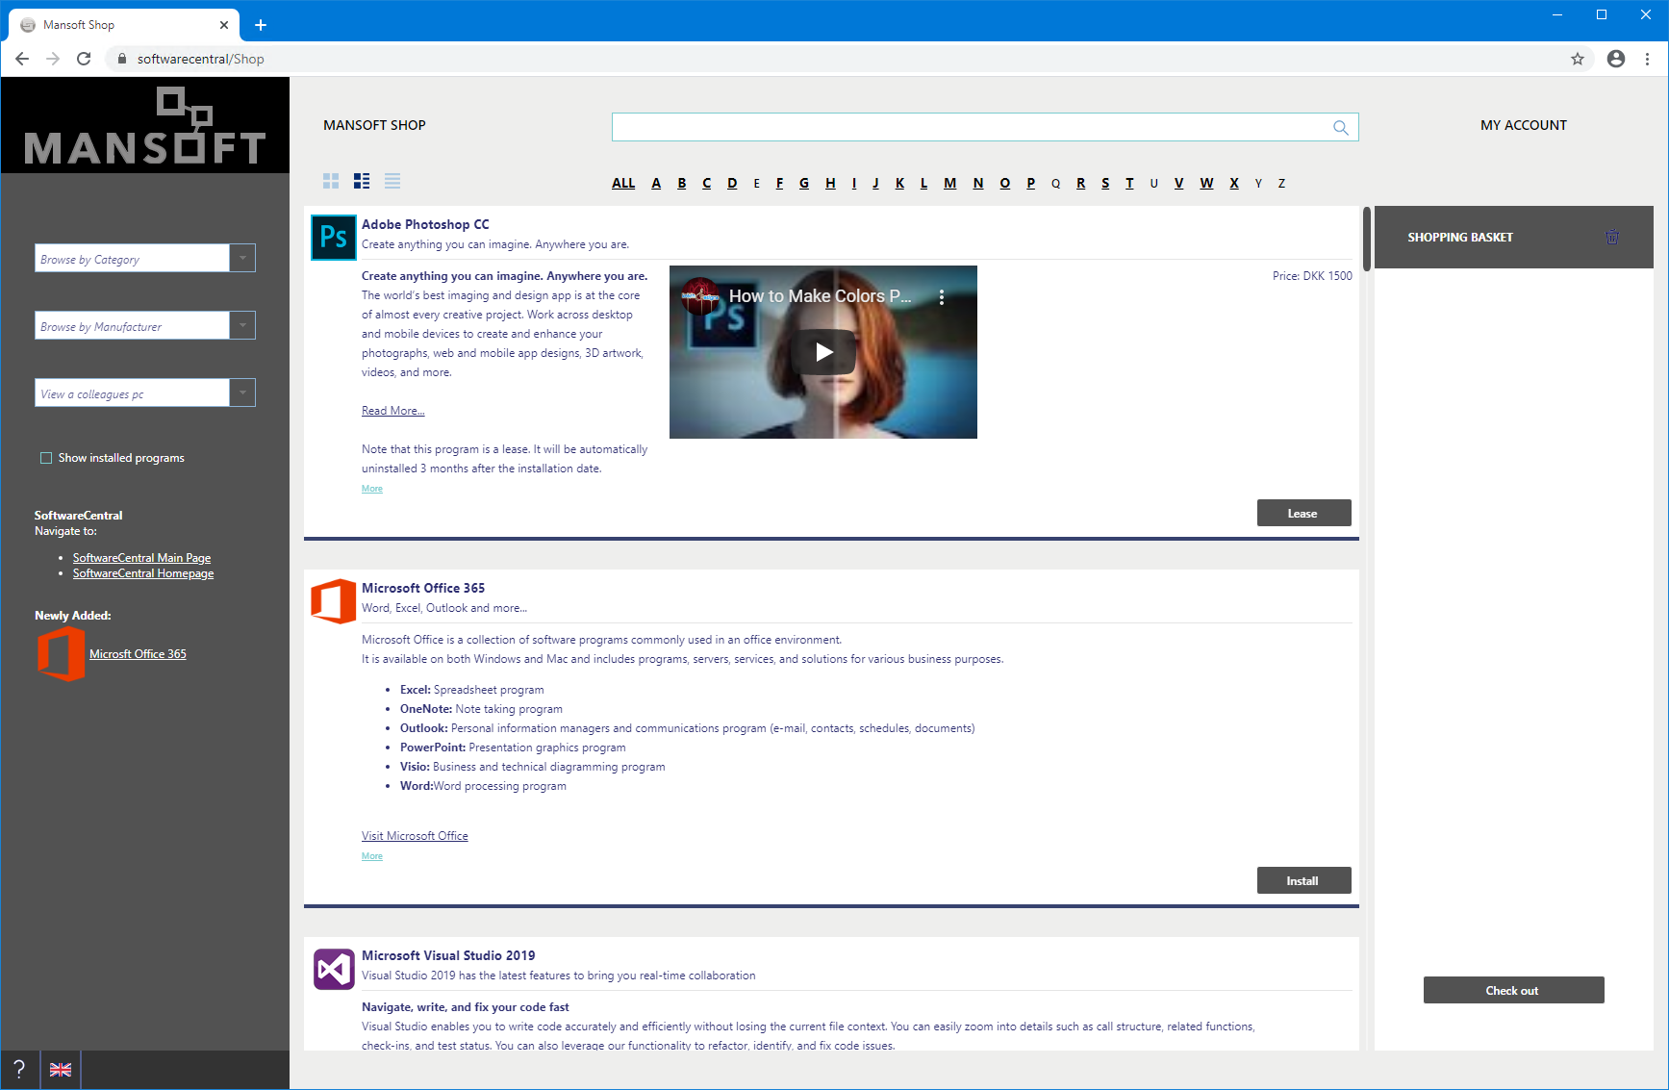Open the Browse by Category dropdown
The width and height of the screenshot is (1669, 1090).
(241, 257)
